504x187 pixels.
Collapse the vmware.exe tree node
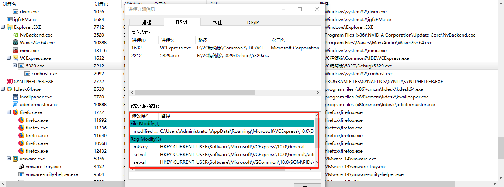click(8, 159)
